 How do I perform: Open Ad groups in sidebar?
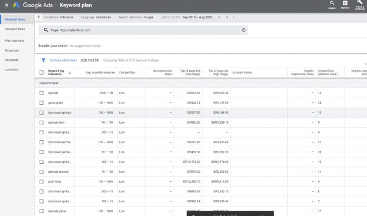(12, 50)
